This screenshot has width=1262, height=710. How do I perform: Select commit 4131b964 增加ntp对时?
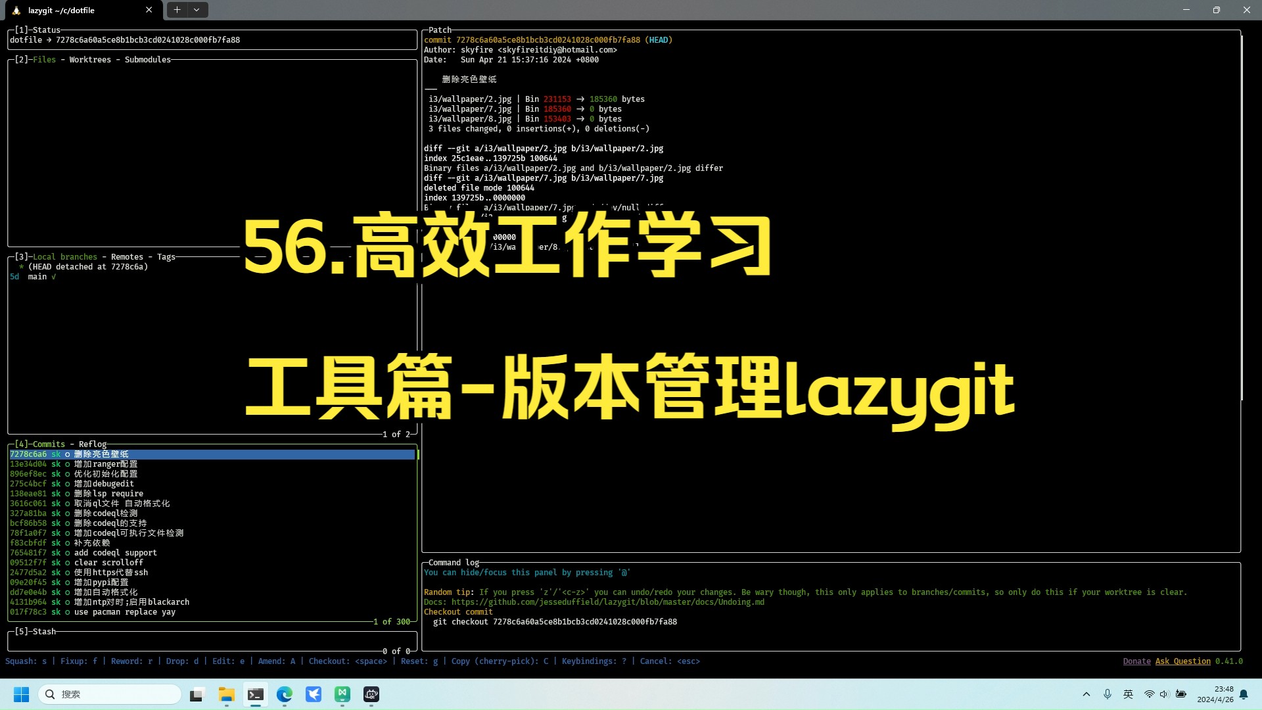coord(212,602)
